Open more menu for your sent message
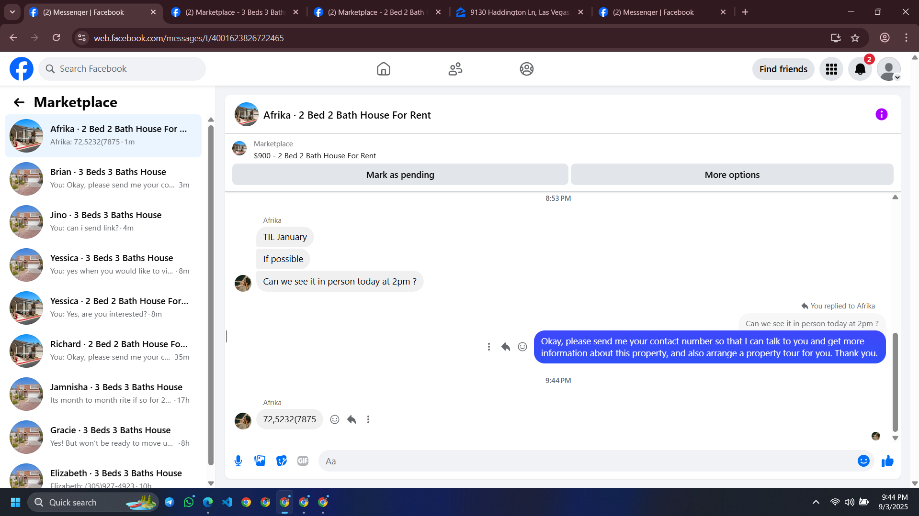919x516 pixels. point(489,347)
